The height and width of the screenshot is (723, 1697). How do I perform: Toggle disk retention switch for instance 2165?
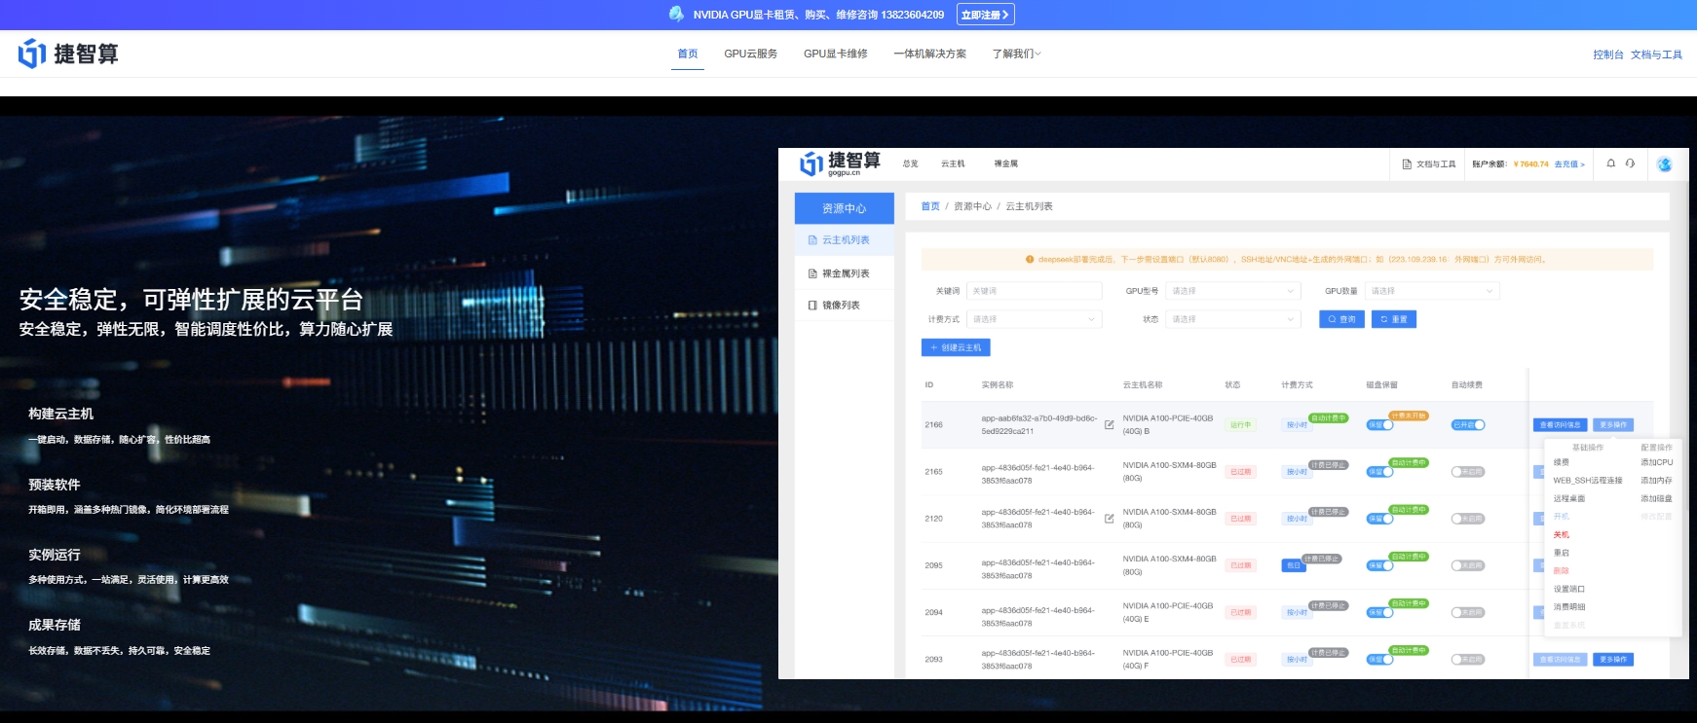click(1379, 472)
